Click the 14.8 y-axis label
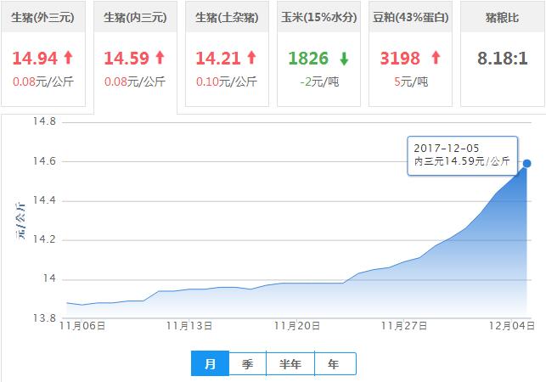 coord(44,121)
